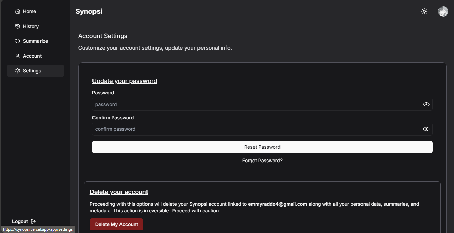Click the Delete your account heading
The width and height of the screenshot is (454, 233).
[119, 192]
